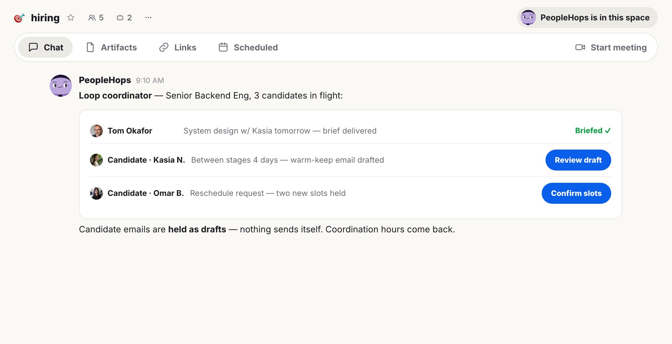
Task: Click the 9:10 AM message timestamp
Action: pos(150,80)
